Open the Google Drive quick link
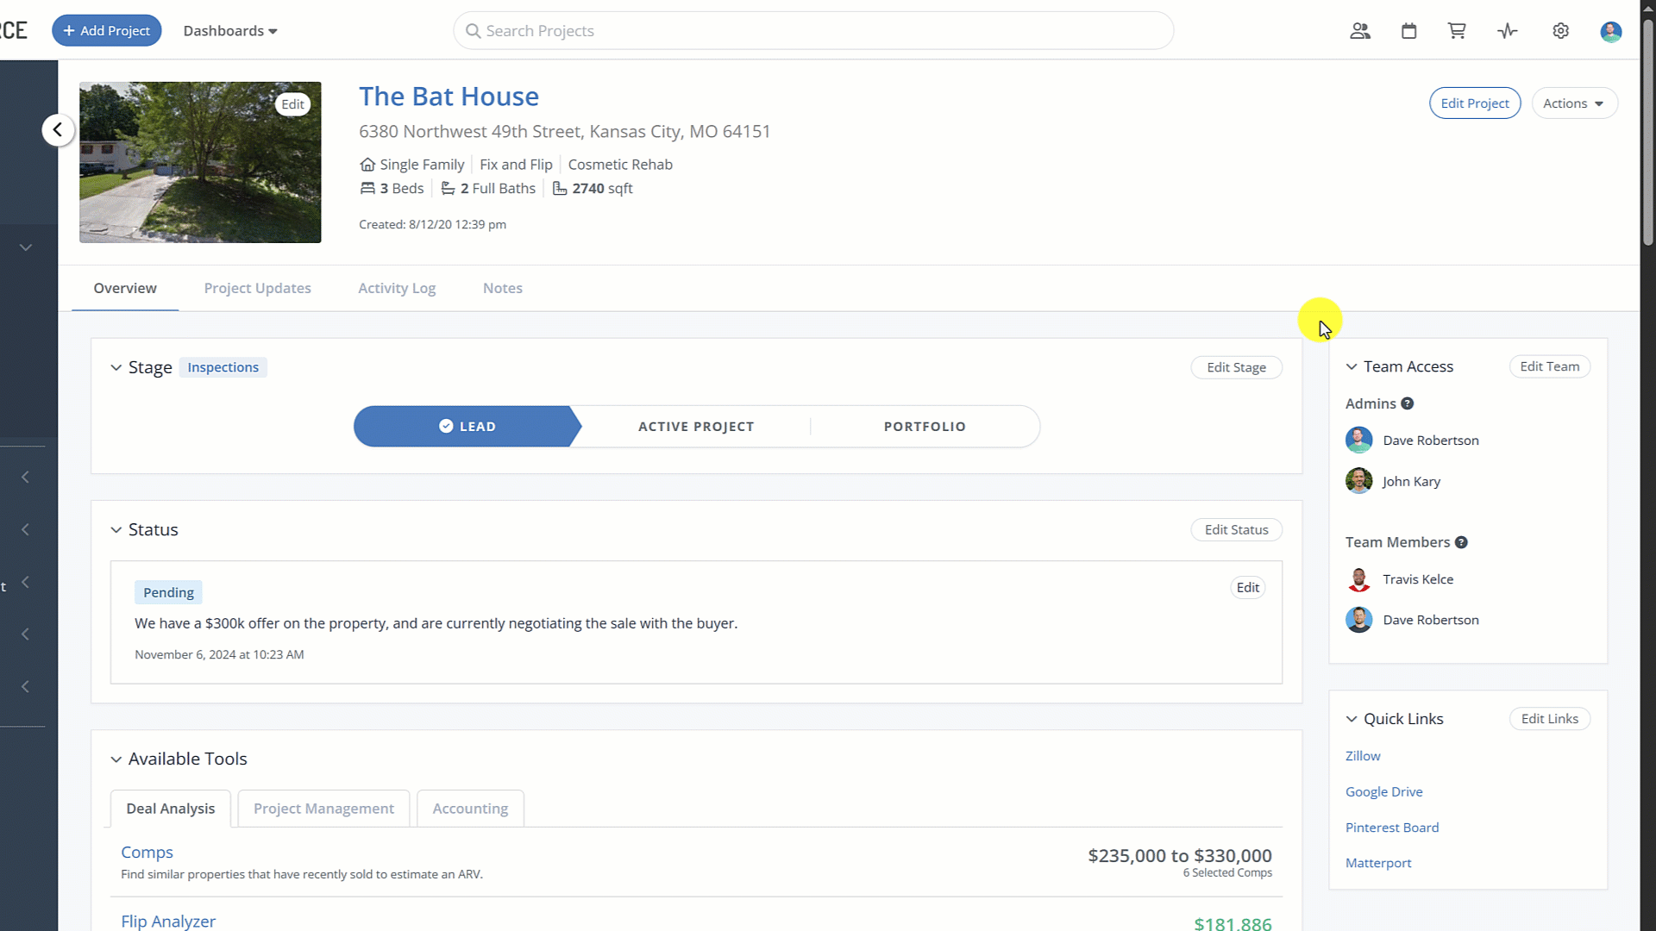 (x=1383, y=791)
